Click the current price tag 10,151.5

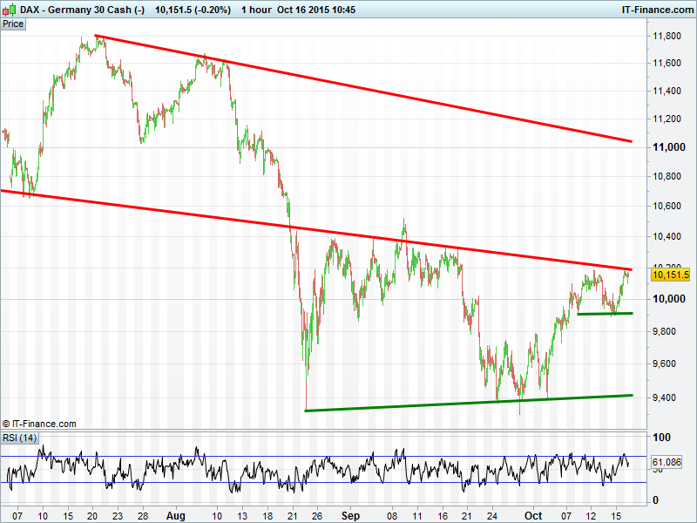click(670, 275)
